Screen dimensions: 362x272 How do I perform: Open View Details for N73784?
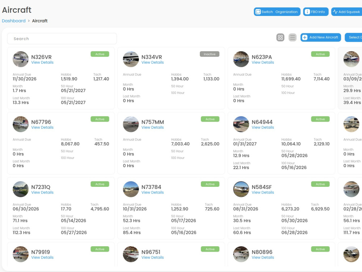click(153, 193)
